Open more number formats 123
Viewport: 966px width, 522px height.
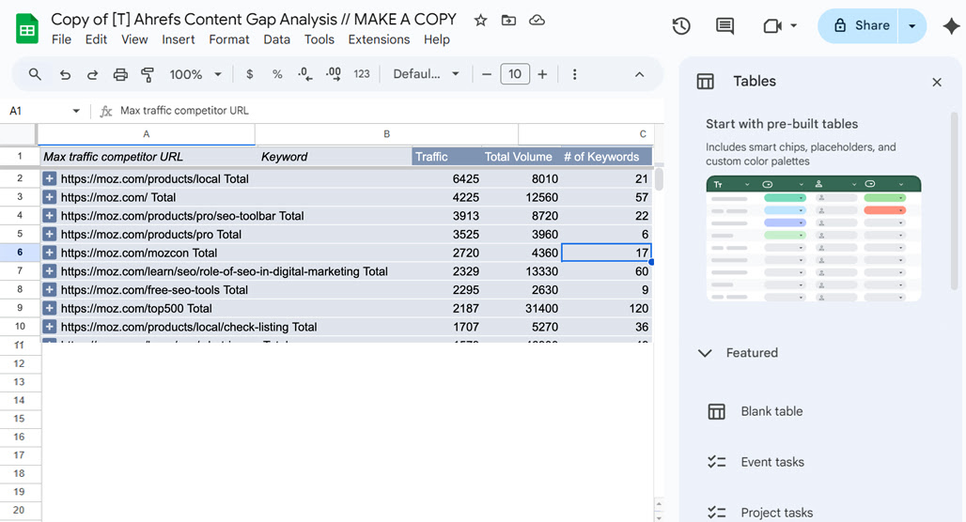(362, 74)
